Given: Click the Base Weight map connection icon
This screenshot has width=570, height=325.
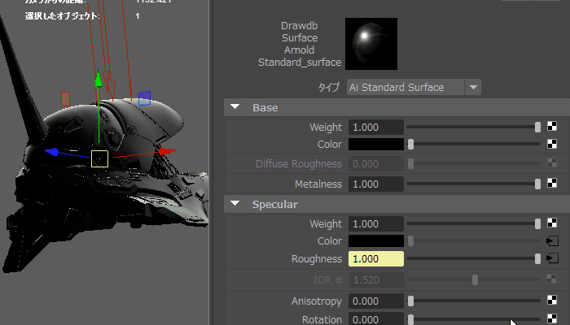Looking at the screenshot, I should [x=552, y=126].
